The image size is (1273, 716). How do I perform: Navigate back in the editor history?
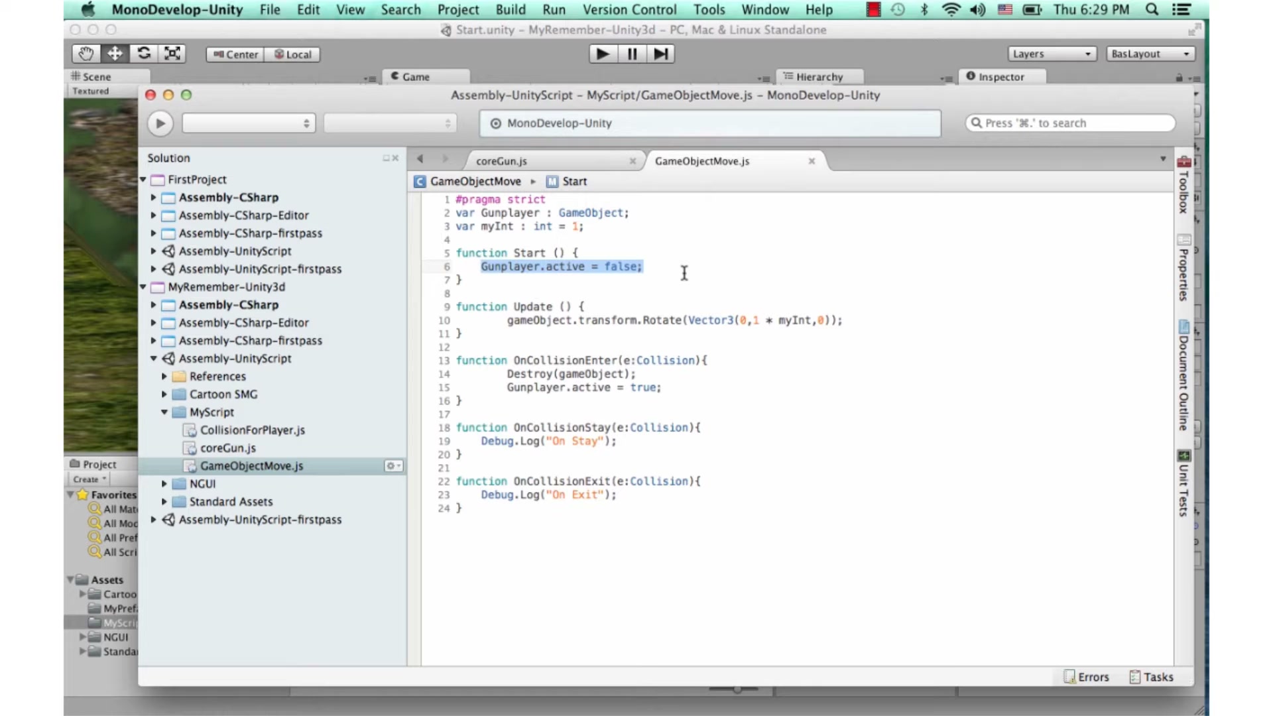(420, 159)
